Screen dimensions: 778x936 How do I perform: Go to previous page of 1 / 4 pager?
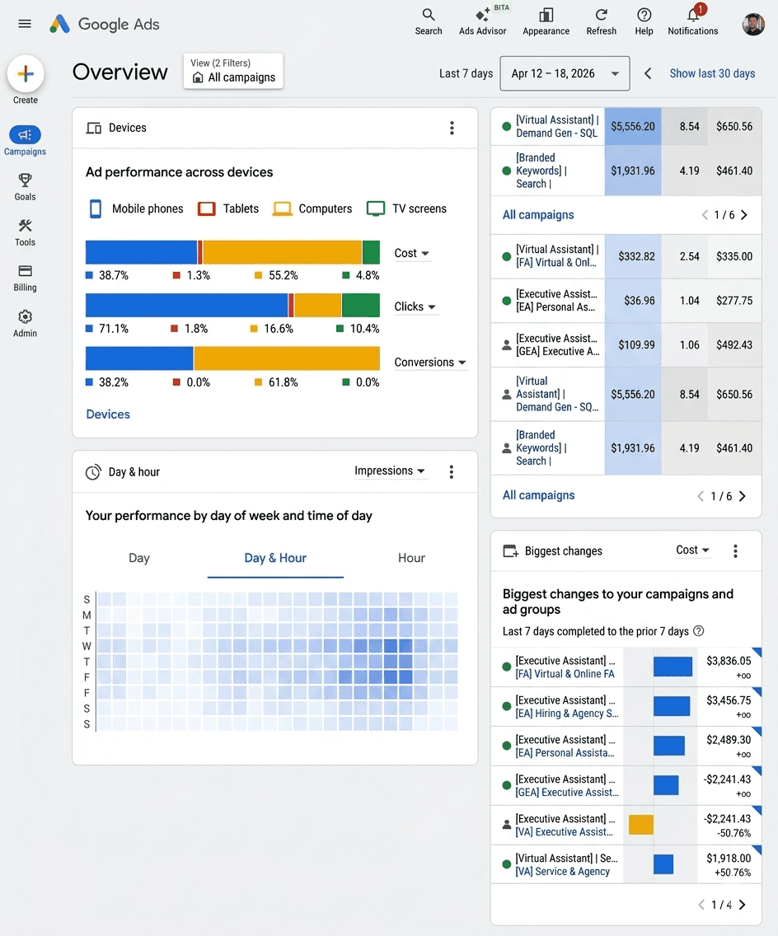click(x=701, y=905)
